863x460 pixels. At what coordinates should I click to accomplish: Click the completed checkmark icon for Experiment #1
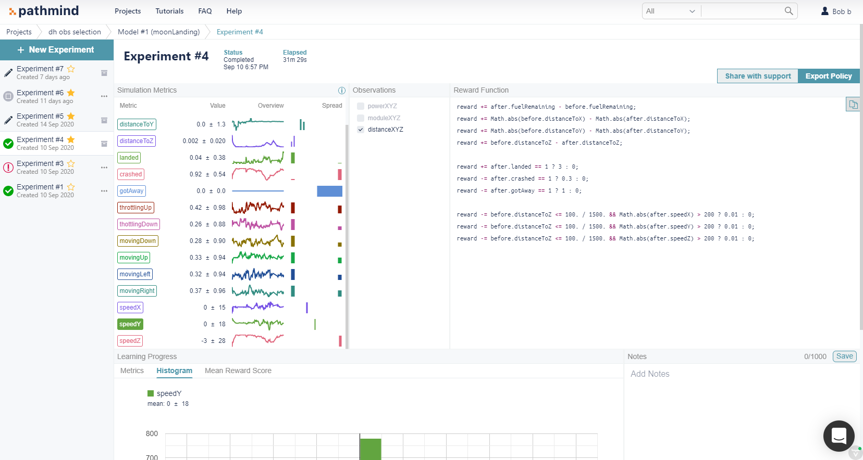[8, 191]
